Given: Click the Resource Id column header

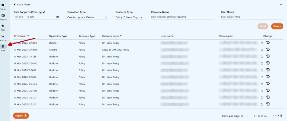Looking at the screenshot, I should [x=226, y=36].
